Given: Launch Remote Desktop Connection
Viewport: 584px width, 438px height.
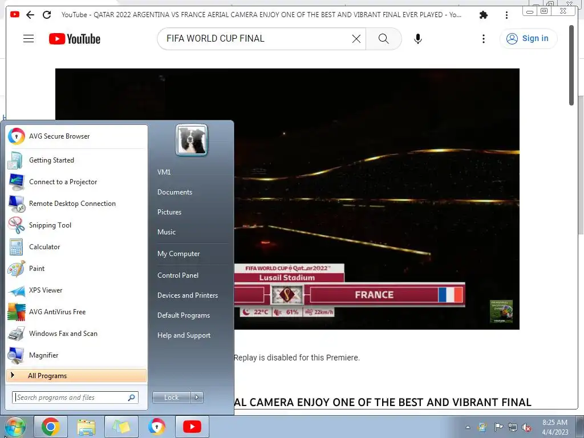Looking at the screenshot, I should click(x=76, y=204).
